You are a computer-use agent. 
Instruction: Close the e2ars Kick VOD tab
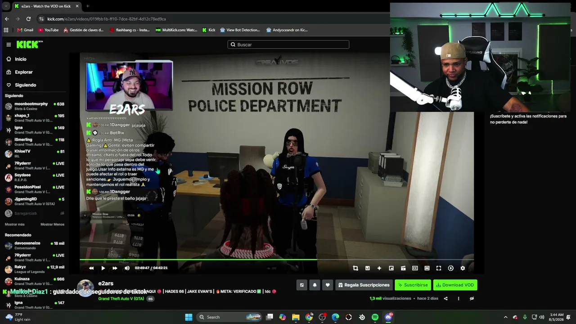pyautogui.click(x=77, y=6)
